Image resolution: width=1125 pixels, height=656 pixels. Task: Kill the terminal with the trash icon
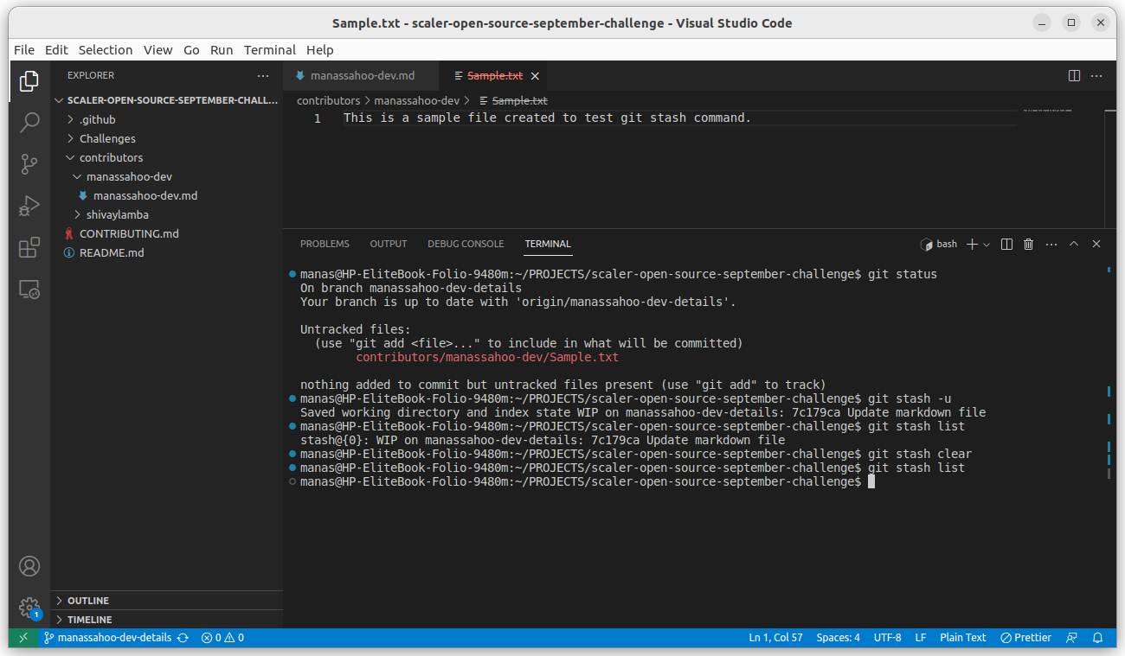pyautogui.click(x=1028, y=244)
